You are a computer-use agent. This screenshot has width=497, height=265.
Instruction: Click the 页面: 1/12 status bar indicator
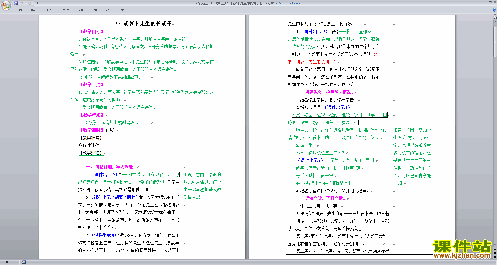point(10,262)
